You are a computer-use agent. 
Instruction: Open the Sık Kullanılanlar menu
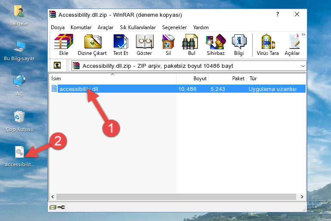coord(138,27)
